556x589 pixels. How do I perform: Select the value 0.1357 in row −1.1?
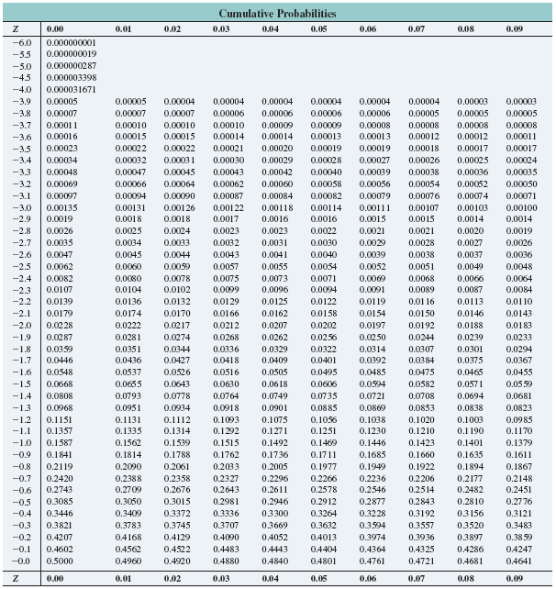(60, 431)
